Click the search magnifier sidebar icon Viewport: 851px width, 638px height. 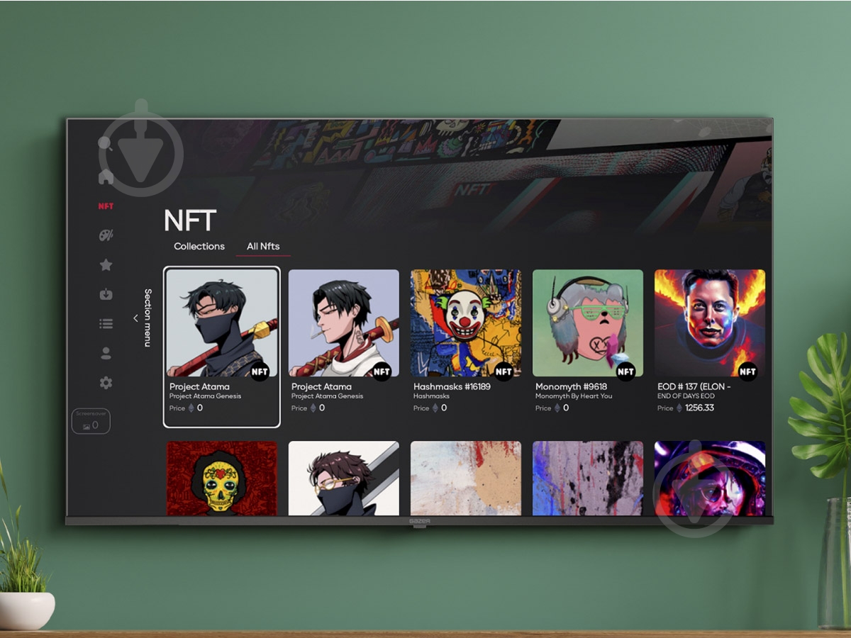(x=105, y=144)
